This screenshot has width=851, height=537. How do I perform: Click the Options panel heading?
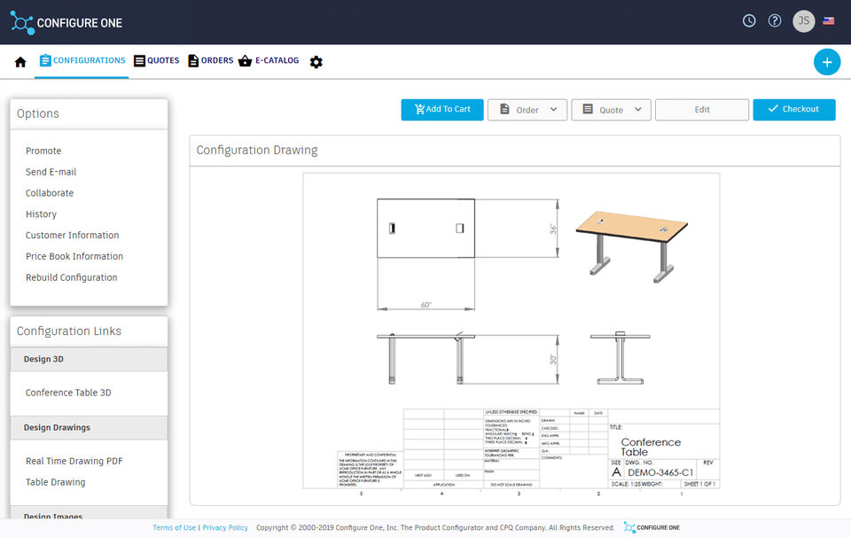38,113
